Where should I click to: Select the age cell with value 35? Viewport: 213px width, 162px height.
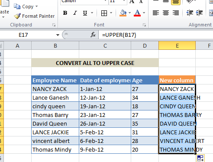(145, 123)
